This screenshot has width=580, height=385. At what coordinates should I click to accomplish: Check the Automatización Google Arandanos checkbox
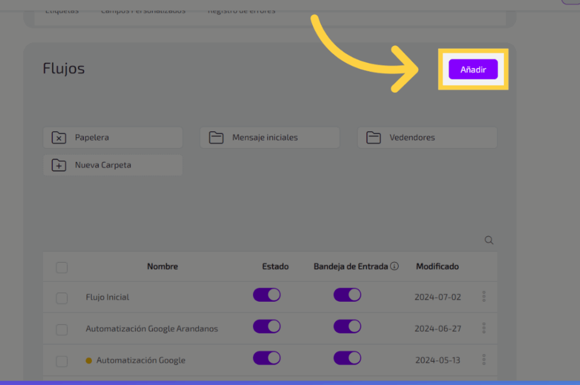coord(62,330)
